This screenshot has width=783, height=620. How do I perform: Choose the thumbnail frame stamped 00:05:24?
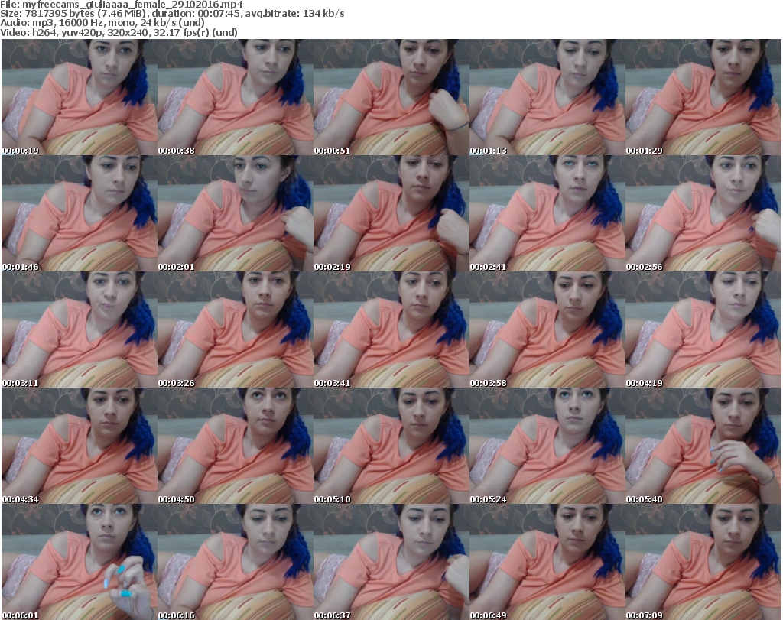(x=547, y=446)
